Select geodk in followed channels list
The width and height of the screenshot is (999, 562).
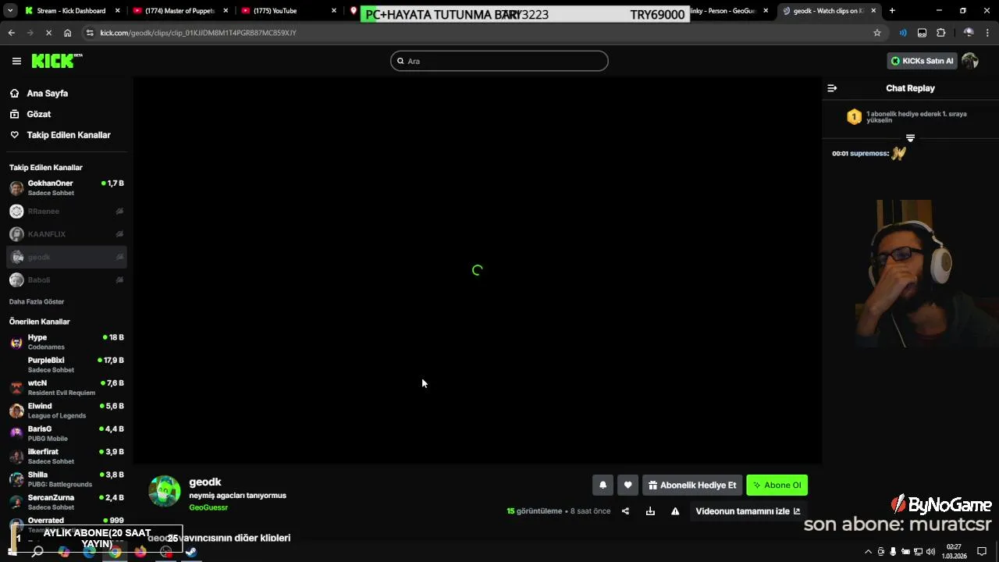pyautogui.click(x=66, y=257)
